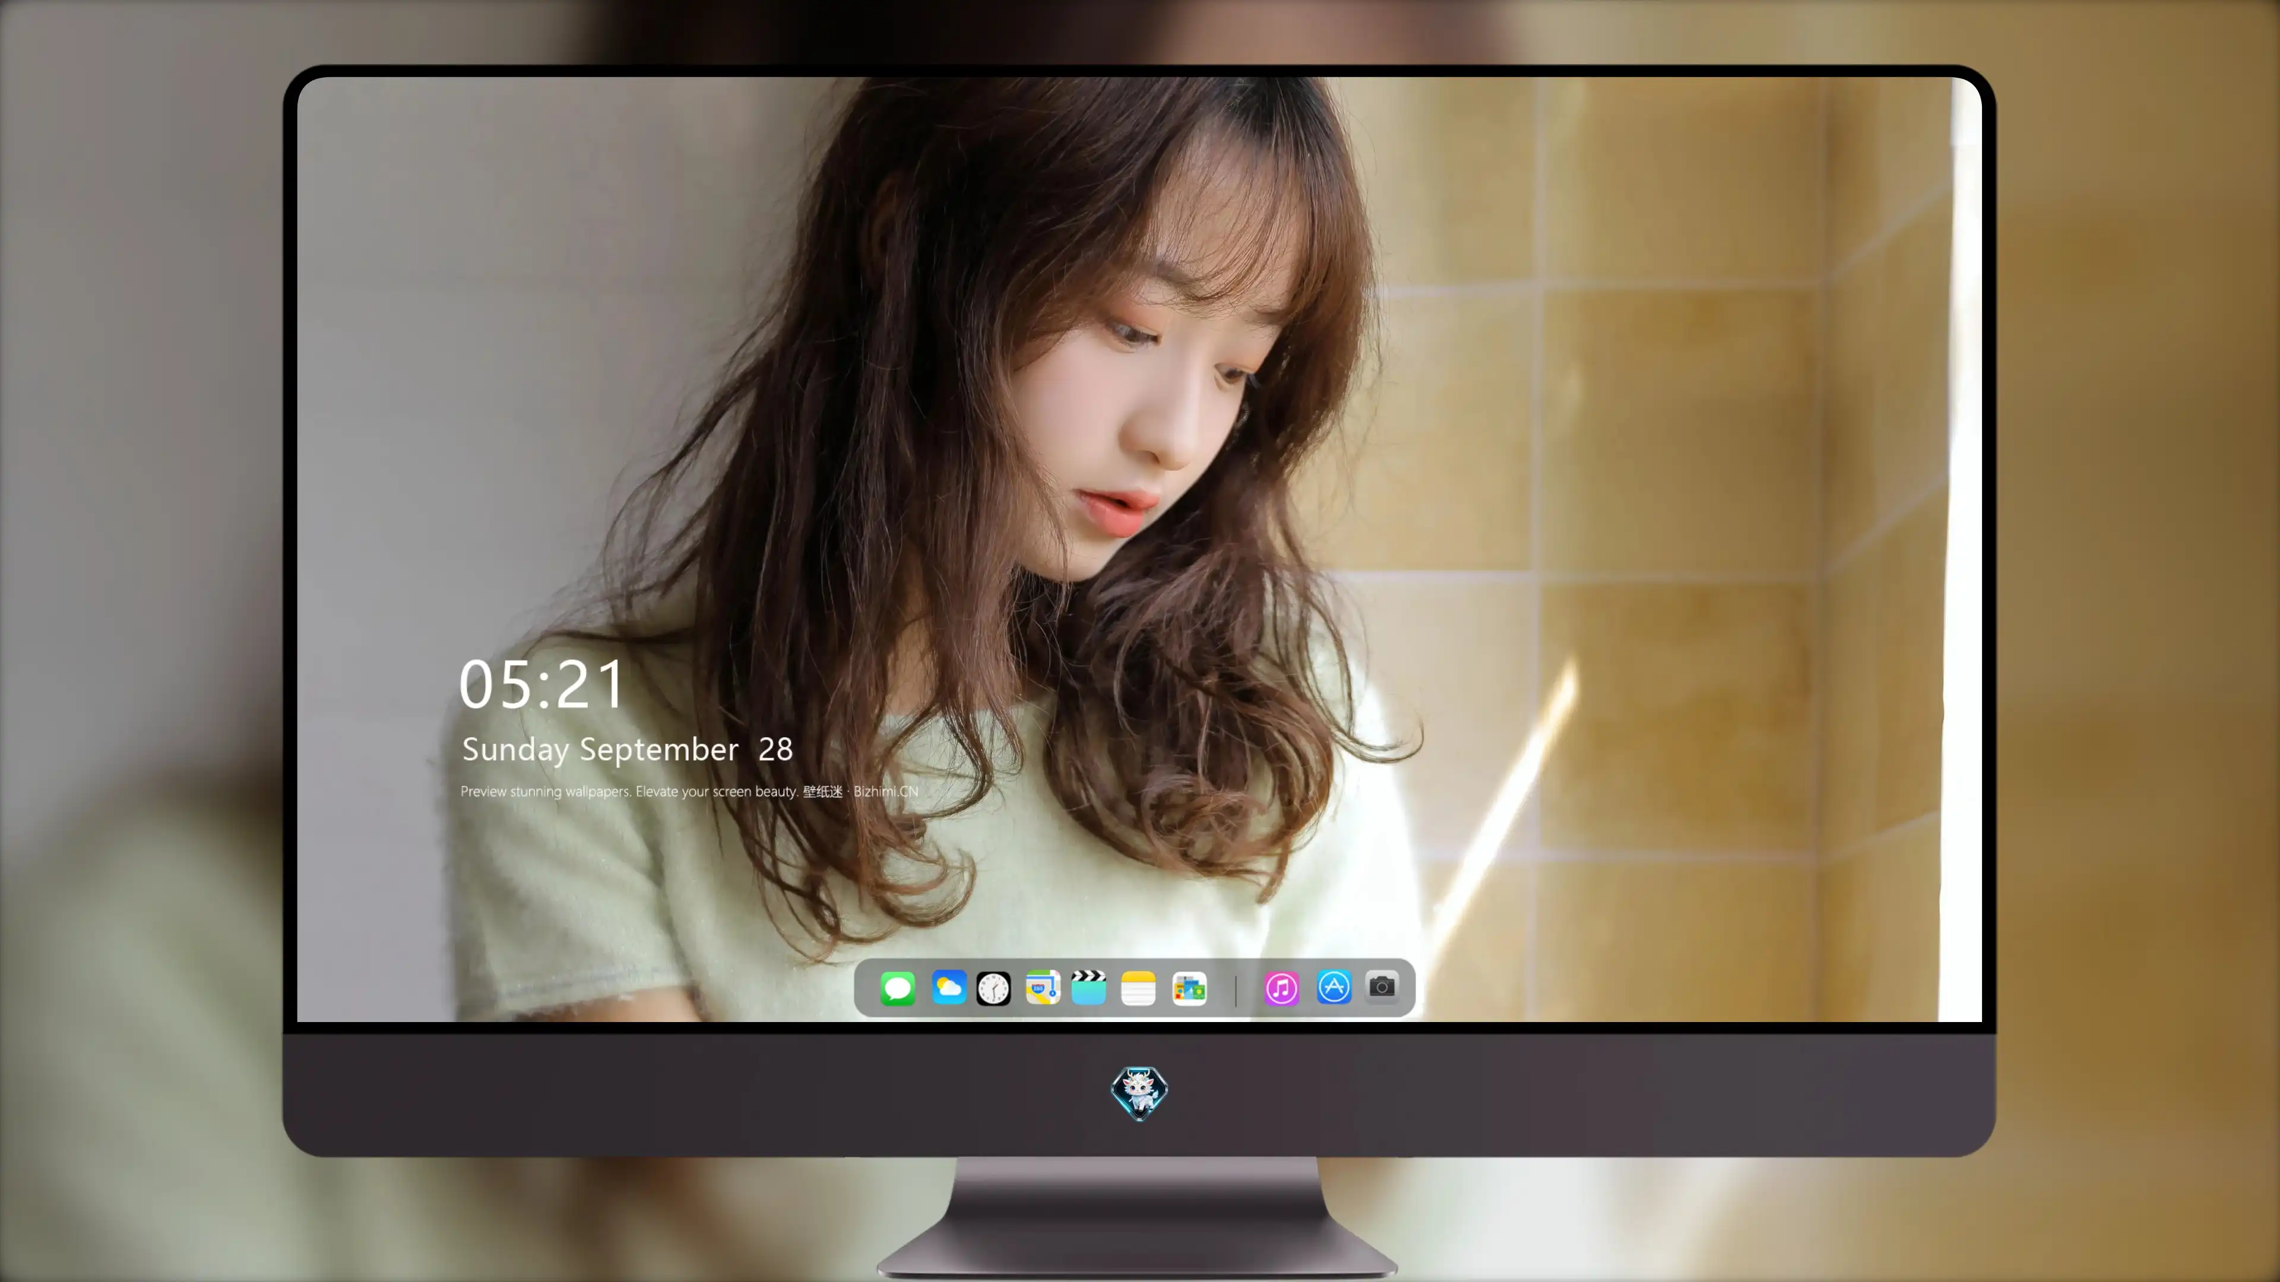Open the Maps app in the dock

coord(1043,988)
